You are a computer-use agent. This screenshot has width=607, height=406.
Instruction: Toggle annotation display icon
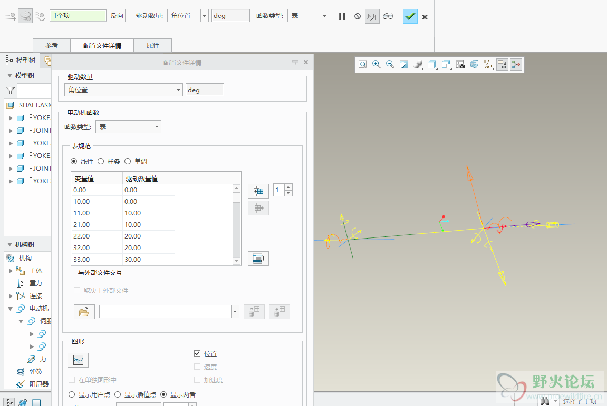[x=502, y=65]
